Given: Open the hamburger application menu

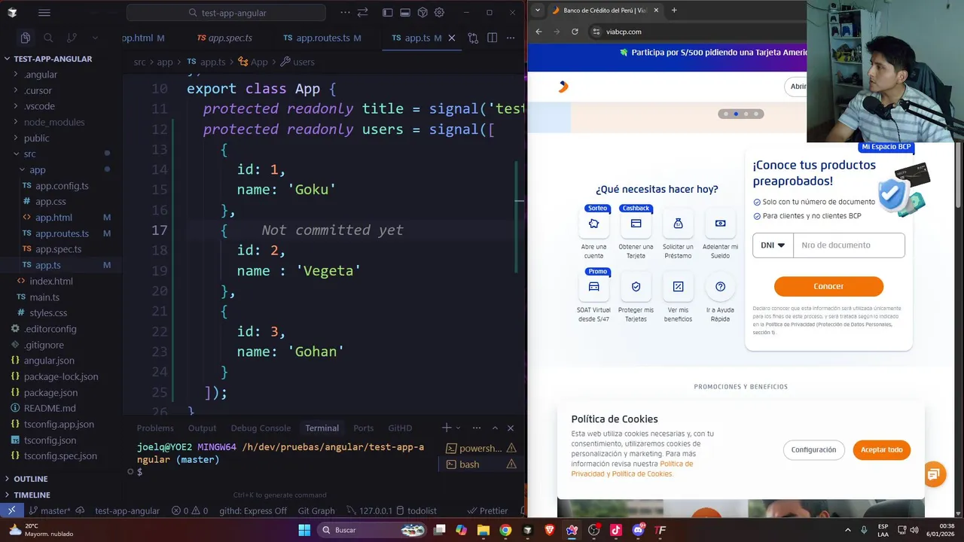Looking at the screenshot, I should tap(44, 13).
